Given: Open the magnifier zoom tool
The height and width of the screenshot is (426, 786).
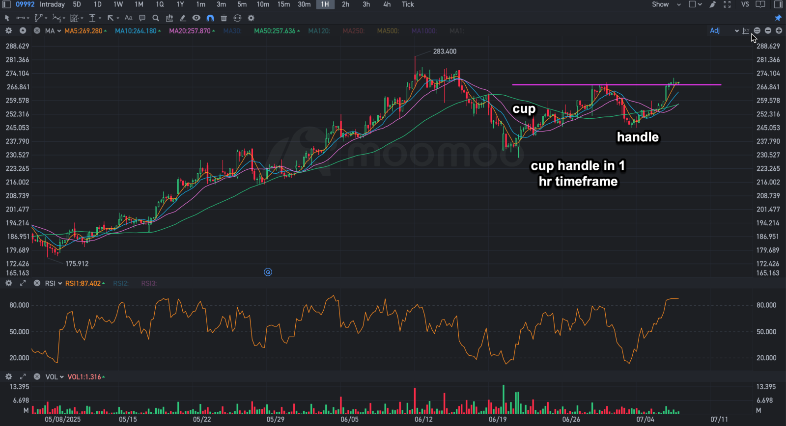Looking at the screenshot, I should pyautogui.click(x=156, y=18).
